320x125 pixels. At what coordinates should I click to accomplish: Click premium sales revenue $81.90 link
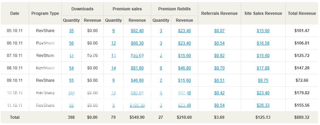coord(137,68)
